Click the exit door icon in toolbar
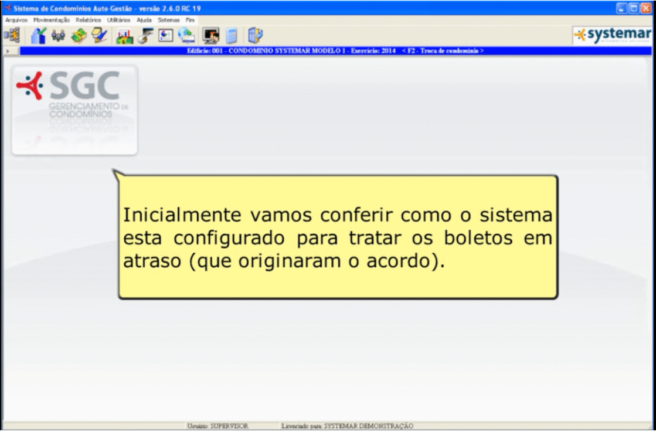This screenshot has width=656, height=432. [255, 36]
